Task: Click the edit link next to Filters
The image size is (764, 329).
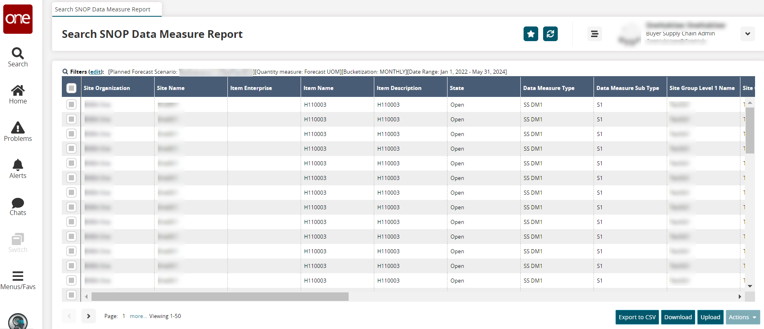Action: click(96, 72)
